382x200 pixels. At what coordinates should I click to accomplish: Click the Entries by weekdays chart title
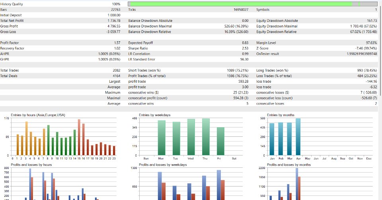coord(155,115)
